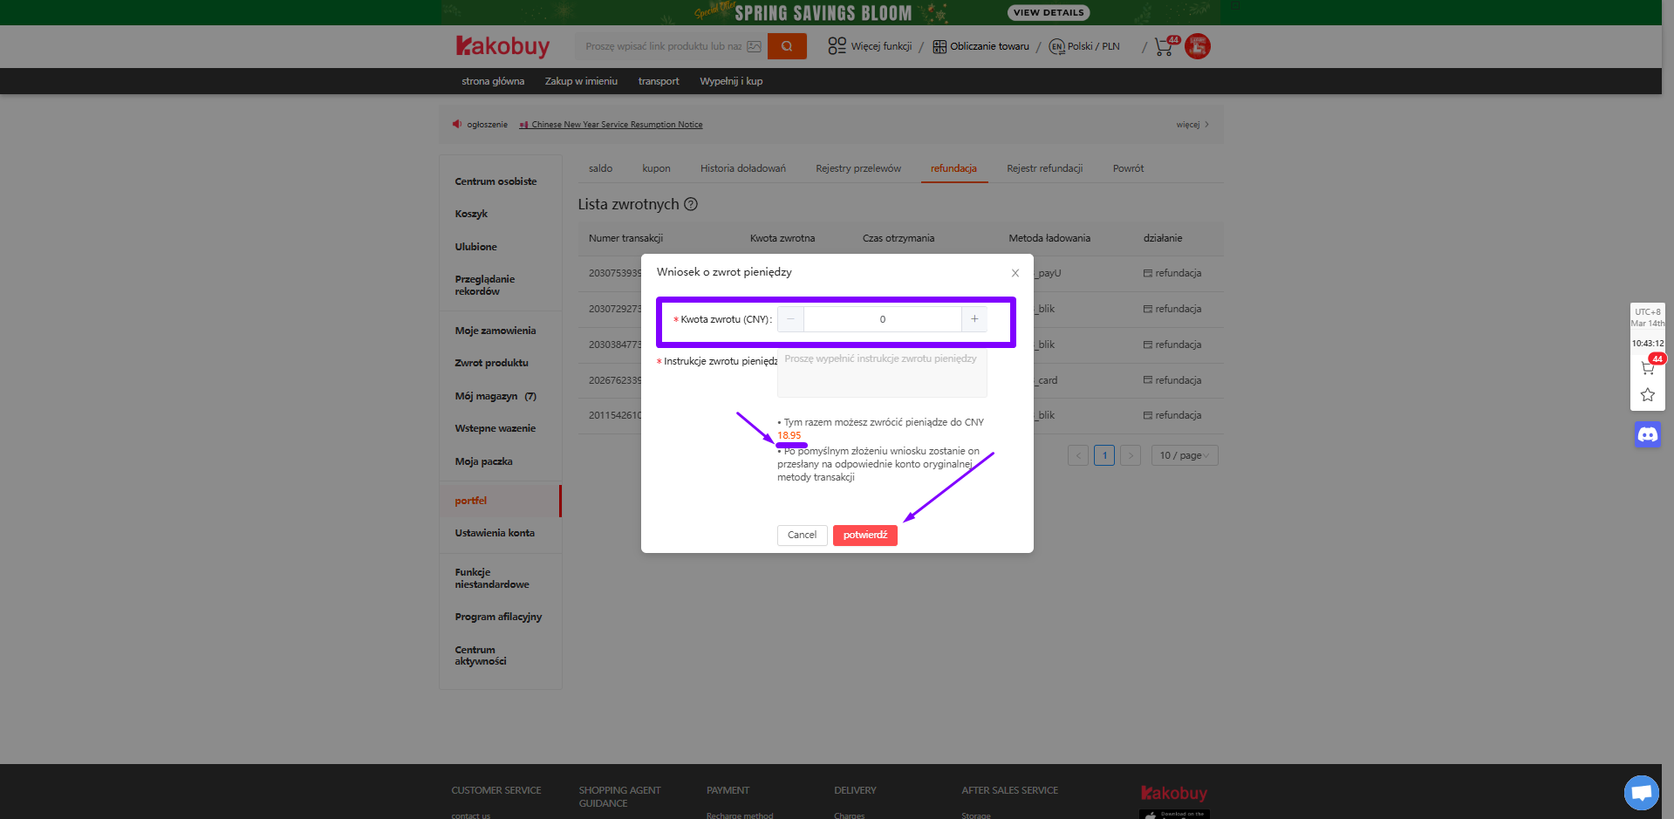Click the announcement speaker icon

(x=456, y=124)
